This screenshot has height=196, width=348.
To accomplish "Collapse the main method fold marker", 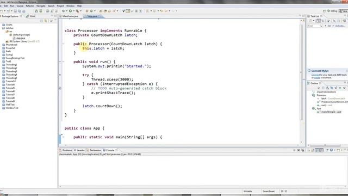I will [63, 137].
